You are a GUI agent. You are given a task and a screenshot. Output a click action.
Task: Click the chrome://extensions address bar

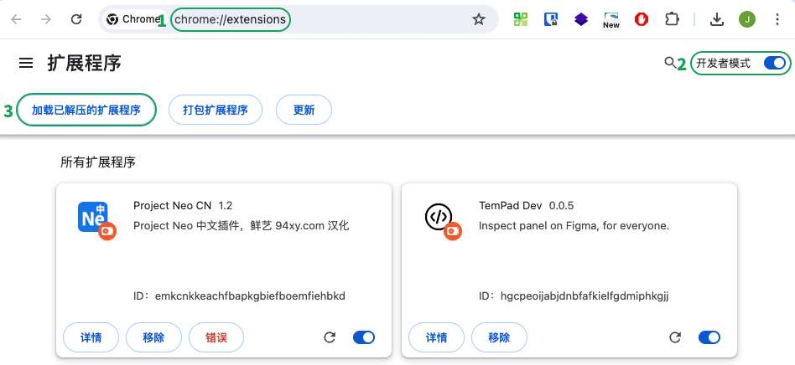[x=299, y=19]
